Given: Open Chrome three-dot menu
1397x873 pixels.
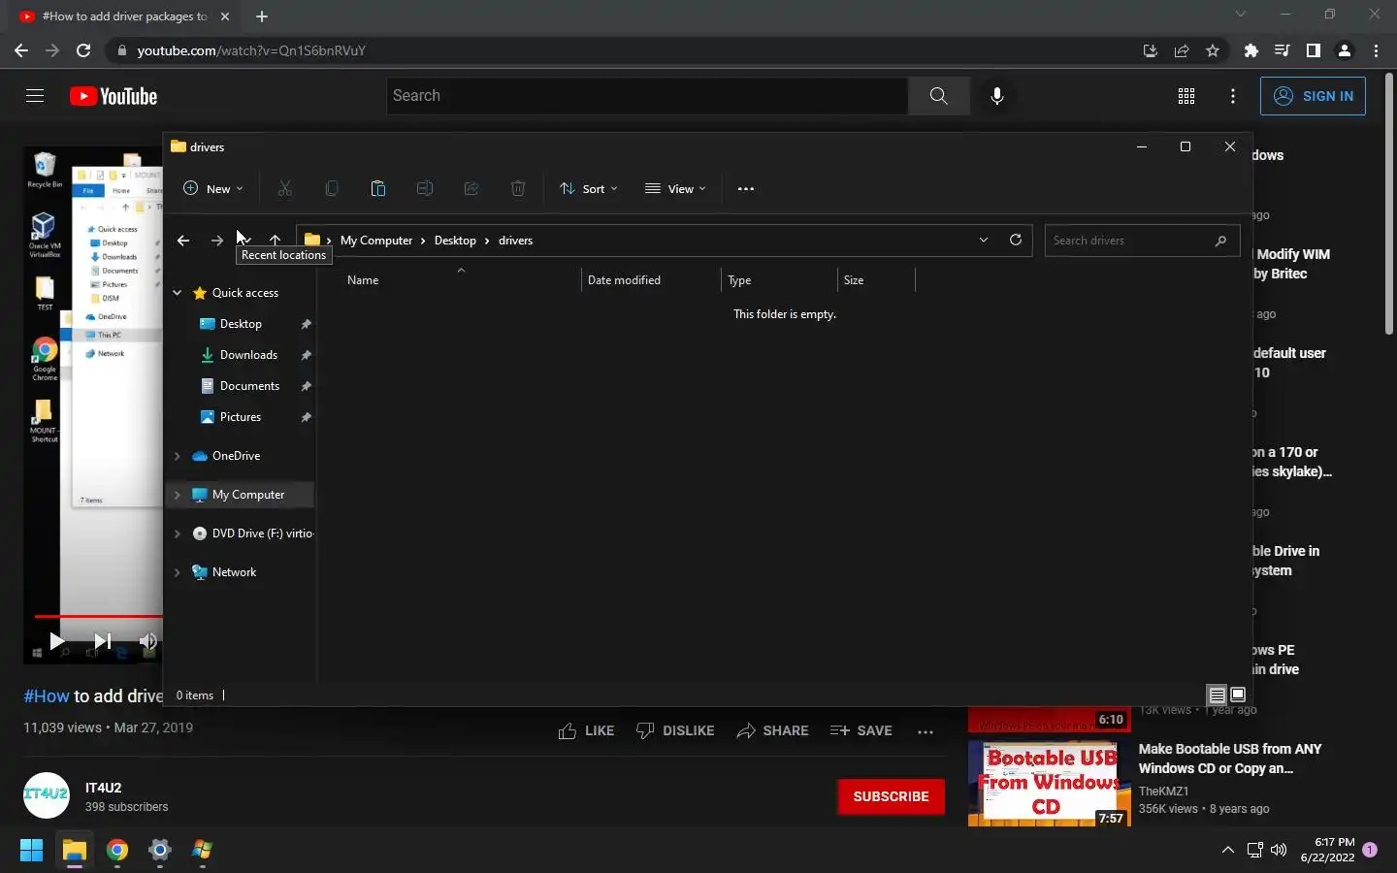Looking at the screenshot, I should coord(1376,50).
